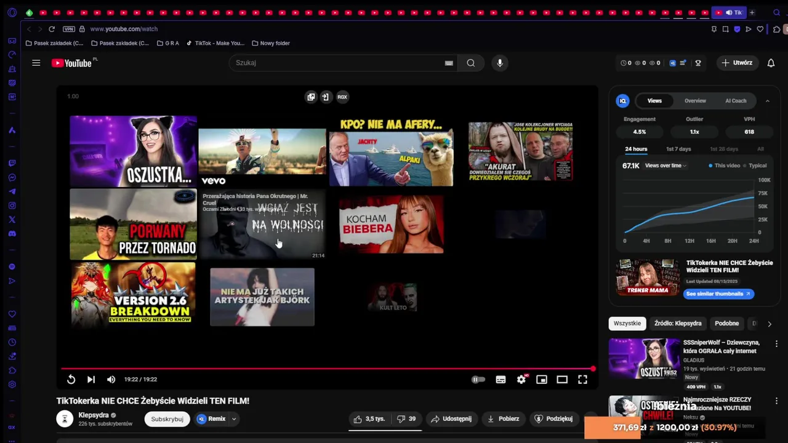Click the copy frame icon above video
The width and height of the screenshot is (788, 443).
[x=311, y=97]
